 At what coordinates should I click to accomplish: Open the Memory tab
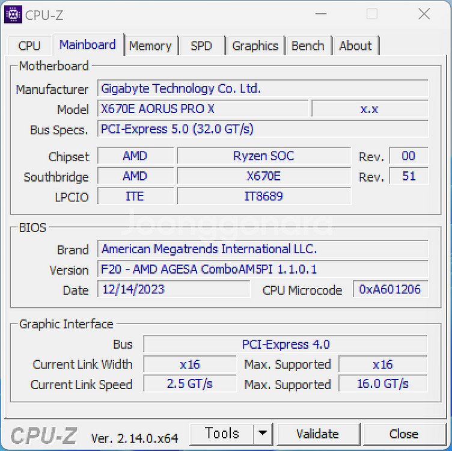pos(150,46)
